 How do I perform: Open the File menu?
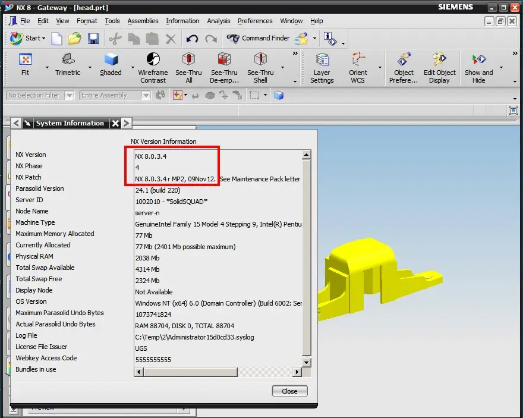(25, 21)
